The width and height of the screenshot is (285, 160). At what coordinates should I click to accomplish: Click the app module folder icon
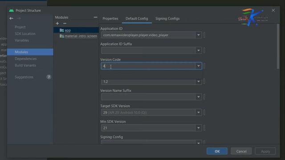[62, 30]
